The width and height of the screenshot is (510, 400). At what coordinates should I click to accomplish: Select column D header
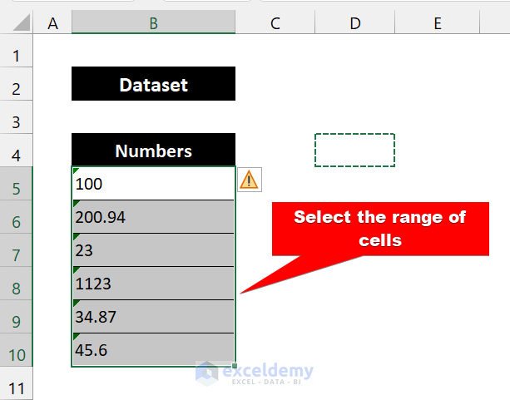click(x=355, y=22)
